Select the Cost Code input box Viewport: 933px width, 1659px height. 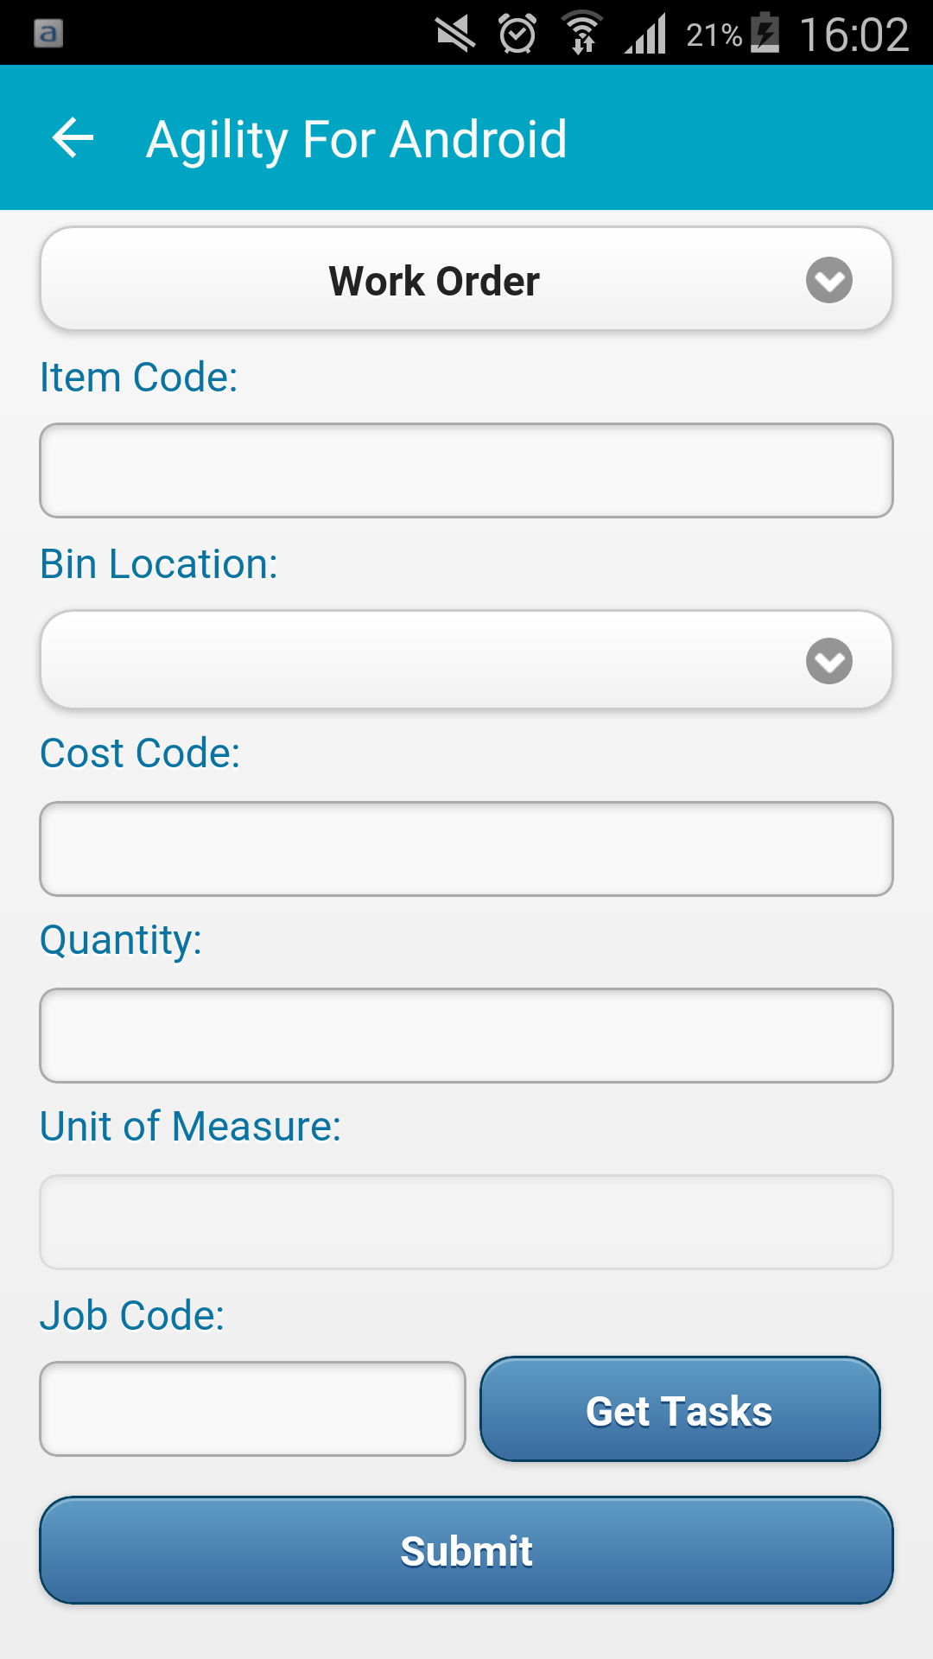click(466, 849)
